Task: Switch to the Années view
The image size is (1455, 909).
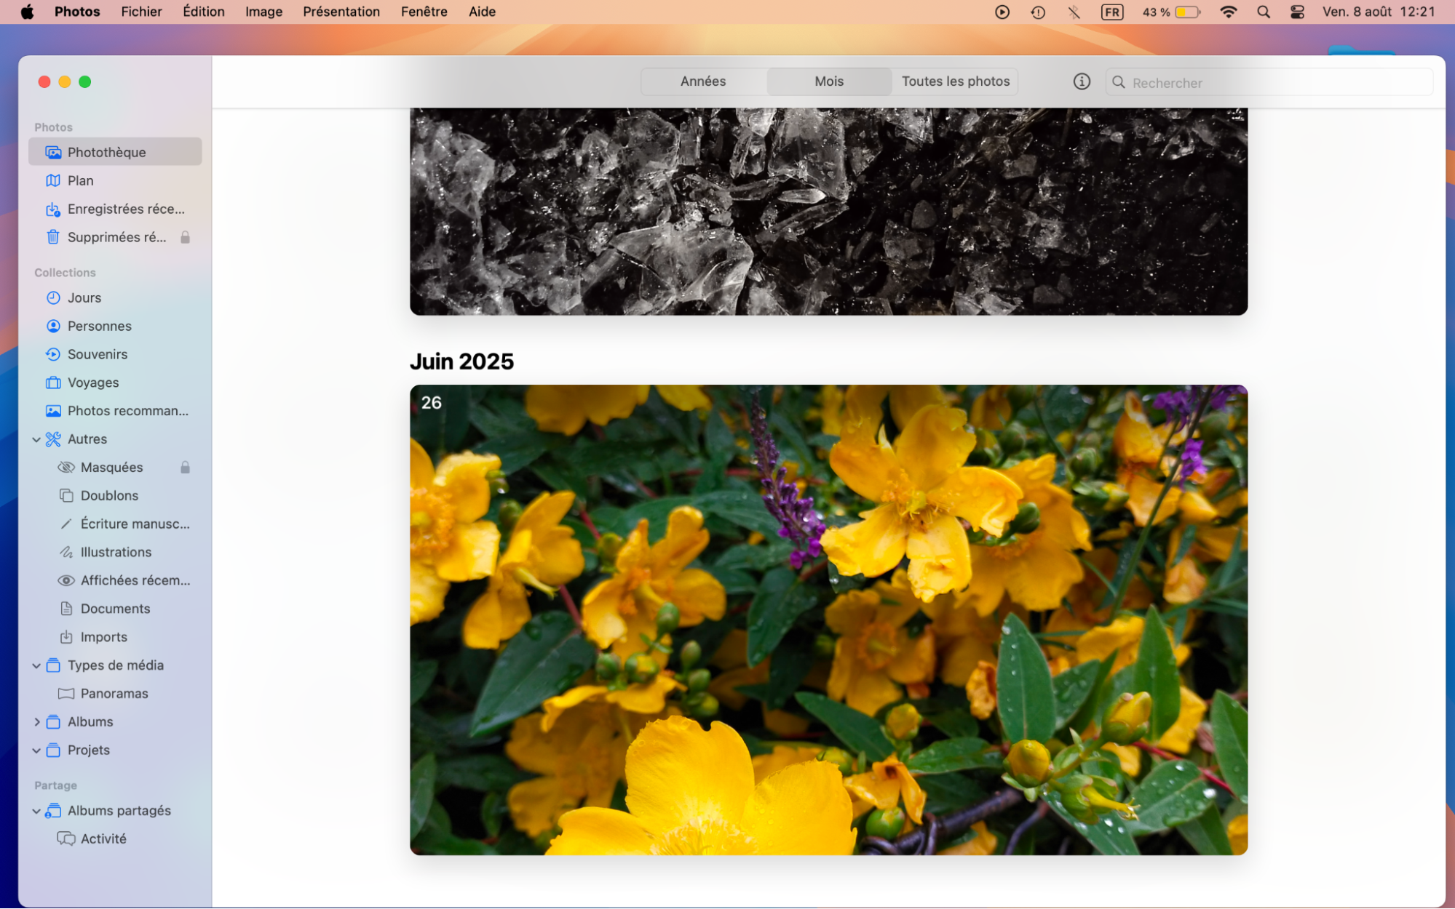Action: click(702, 81)
